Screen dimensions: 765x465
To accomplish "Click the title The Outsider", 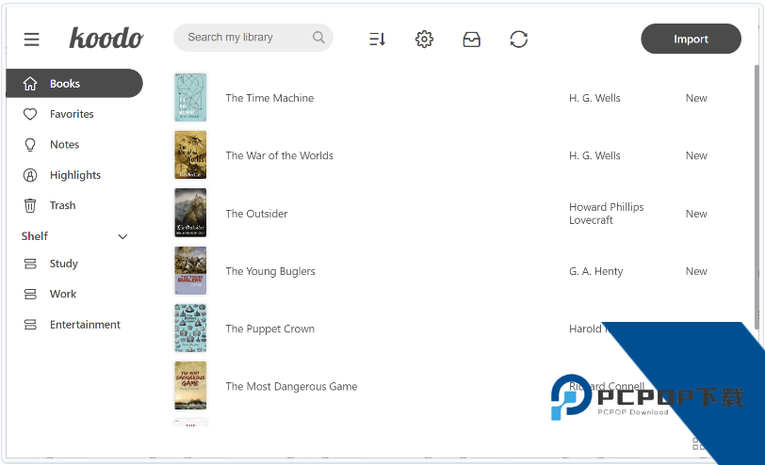I will coord(256,214).
